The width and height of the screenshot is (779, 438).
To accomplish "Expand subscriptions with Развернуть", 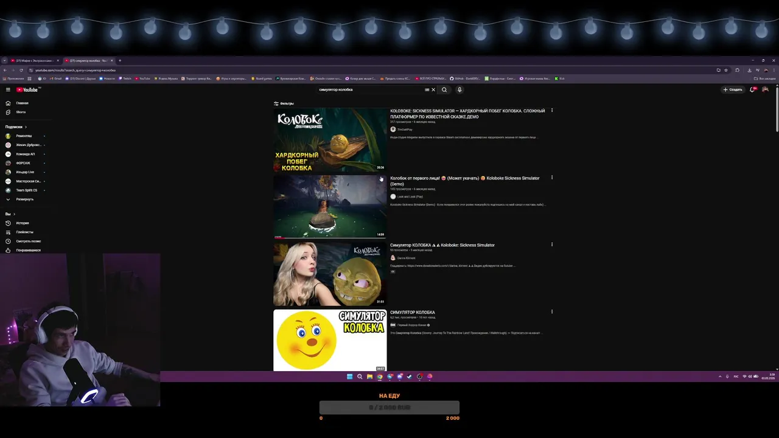I will pos(24,199).
